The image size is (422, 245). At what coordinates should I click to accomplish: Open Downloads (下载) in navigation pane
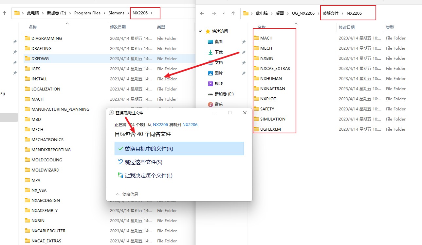218,52
